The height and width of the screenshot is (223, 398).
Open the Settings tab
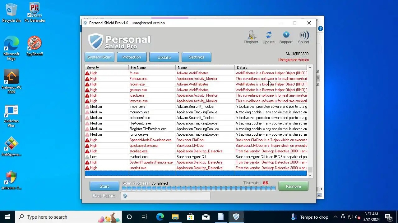tap(196, 57)
